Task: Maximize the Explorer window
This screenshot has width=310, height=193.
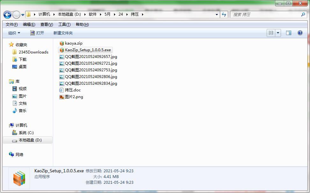Action: 288,3
